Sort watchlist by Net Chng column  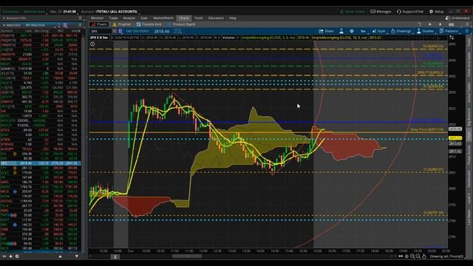[41, 31]
